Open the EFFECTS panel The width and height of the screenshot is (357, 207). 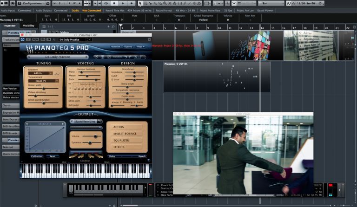[x=127, y=147]
